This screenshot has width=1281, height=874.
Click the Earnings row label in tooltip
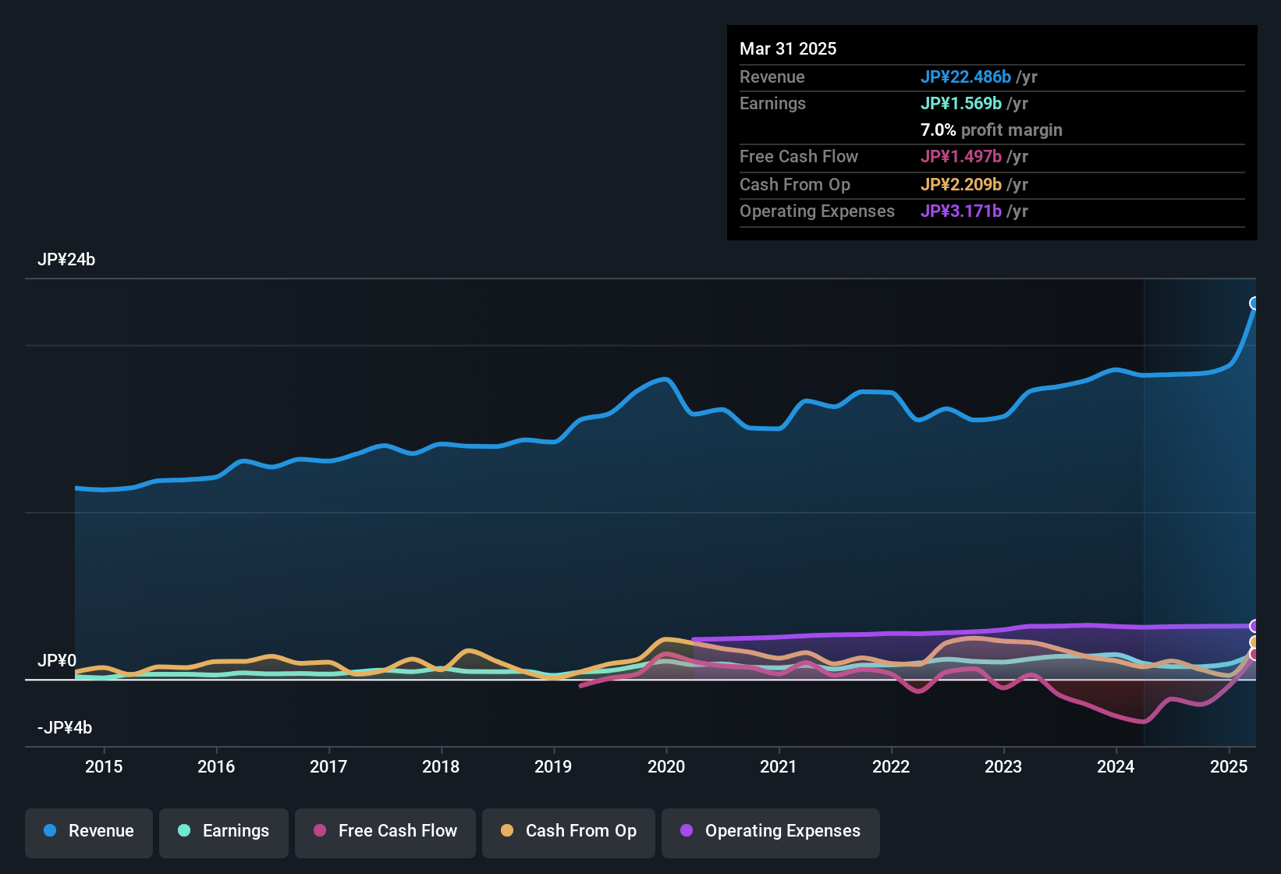(x=772, y=103)
